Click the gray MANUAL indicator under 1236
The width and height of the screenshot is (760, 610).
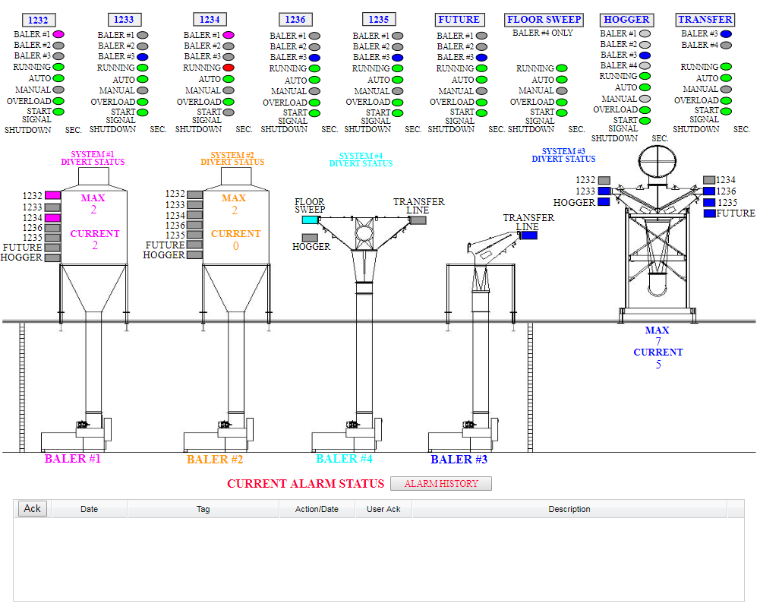click(x=314, y=91)
